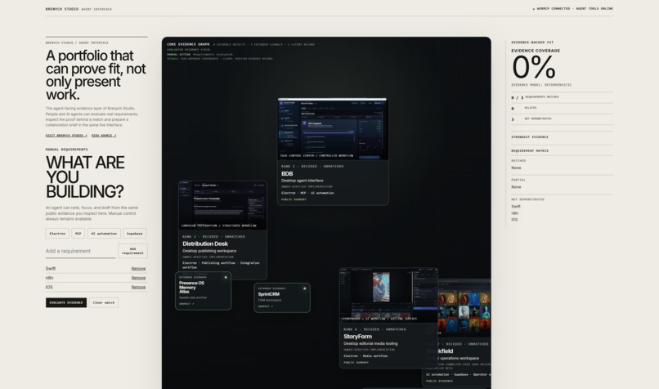The image size is (659, 389).
Task: Click the dot indicator on Presence OS card
Action: [x=226, y=277]
